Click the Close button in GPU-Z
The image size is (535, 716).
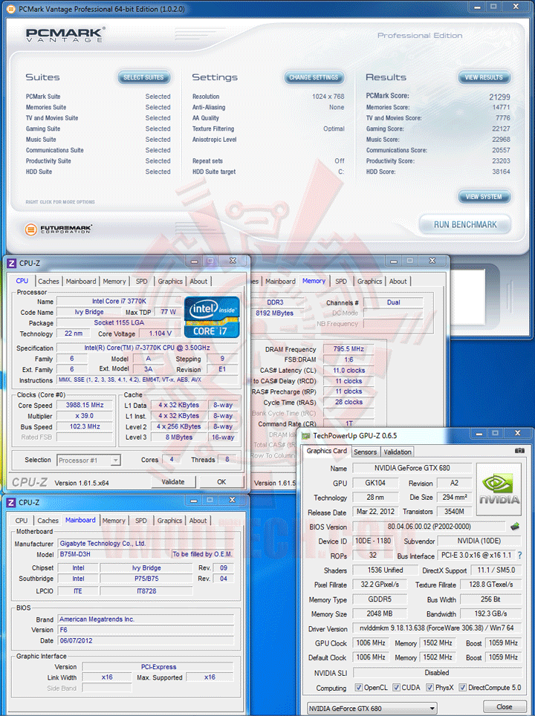505,706
